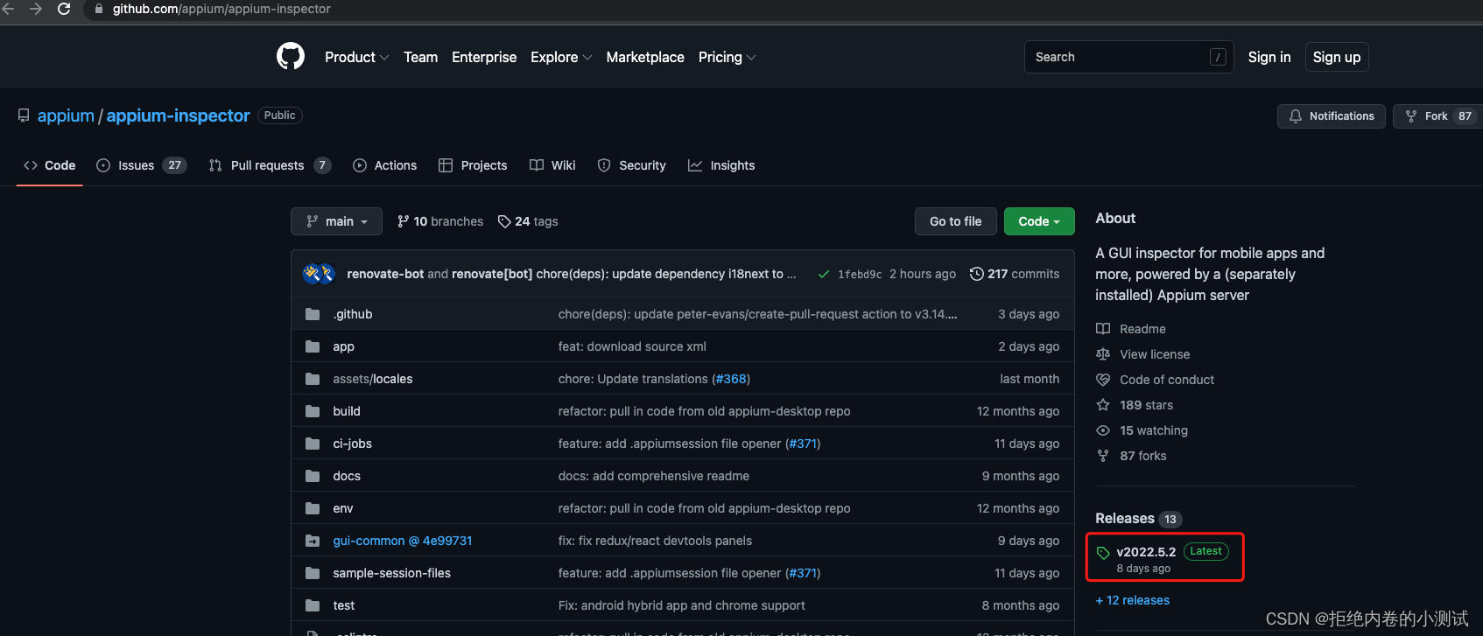Open the main branch selector dropdown
The width and height of the screenshot is (1483, 636).
(336, 221)
